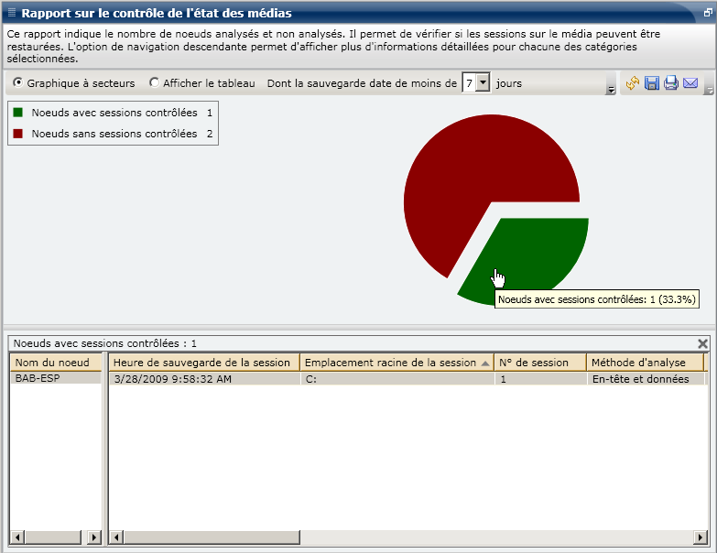
Task: Click the Refresh report icon
Action: [x=632, y=83]
